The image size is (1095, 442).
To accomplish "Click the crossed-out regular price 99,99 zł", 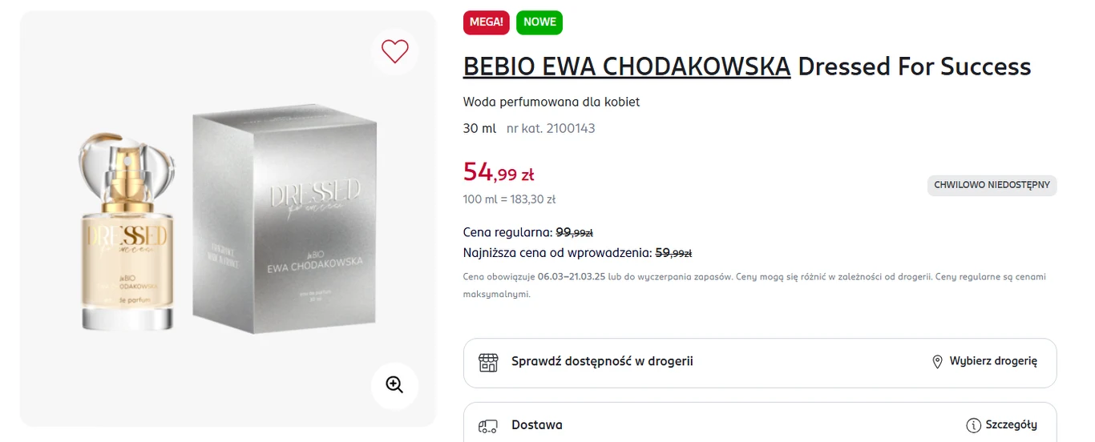I will click(574, 232).
